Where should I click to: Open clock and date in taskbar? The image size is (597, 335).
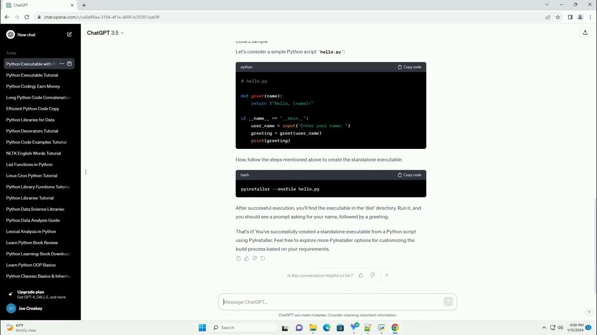pyautogui.click(x=575, y=328)
